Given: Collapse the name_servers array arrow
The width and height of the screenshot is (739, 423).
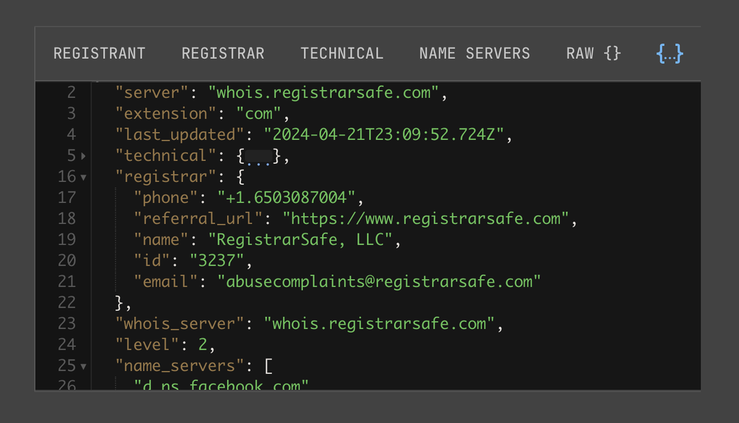Looking at the screenshot, I should (x=84, y=366).
